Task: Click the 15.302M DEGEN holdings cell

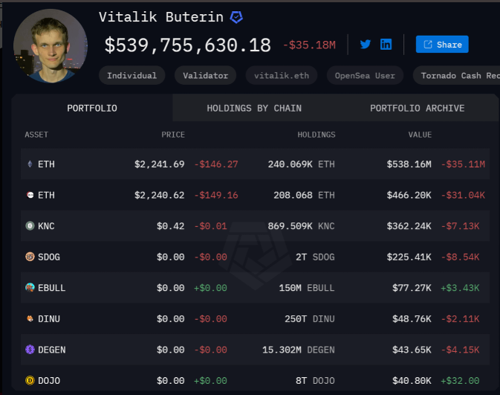Action: [x=299, y=350]
